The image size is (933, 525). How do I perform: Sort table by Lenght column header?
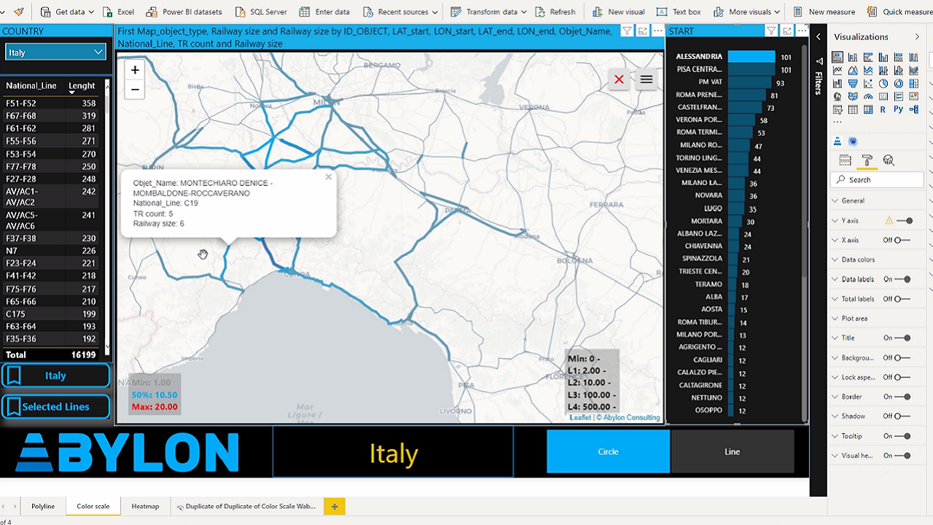point(82,85)
